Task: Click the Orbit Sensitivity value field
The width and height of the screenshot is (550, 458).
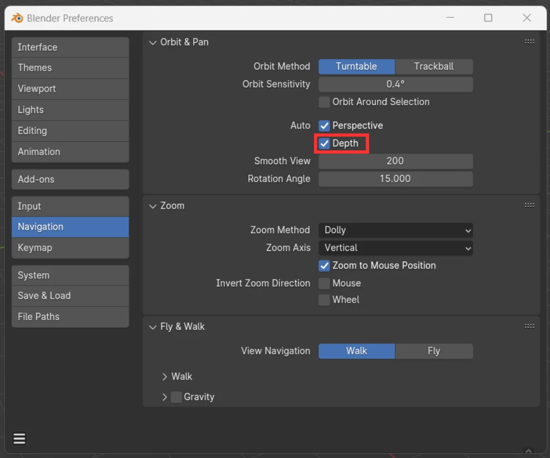Action: pos(396,85)
